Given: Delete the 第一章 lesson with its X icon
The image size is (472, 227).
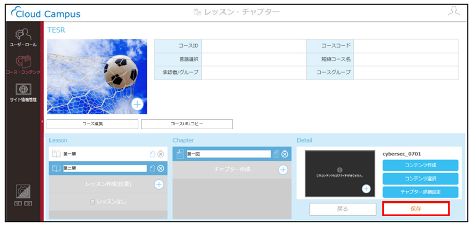Looking at the screenshot, I should [x=161, y=154].
